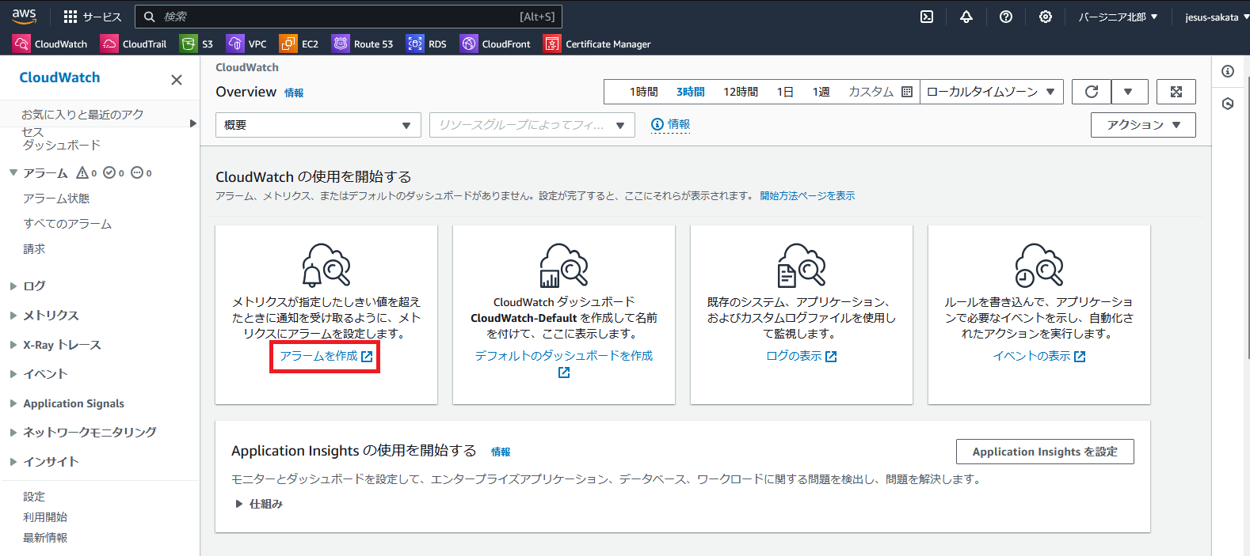
Task: Open the notifications bell icon
Action: coord(966,17)
